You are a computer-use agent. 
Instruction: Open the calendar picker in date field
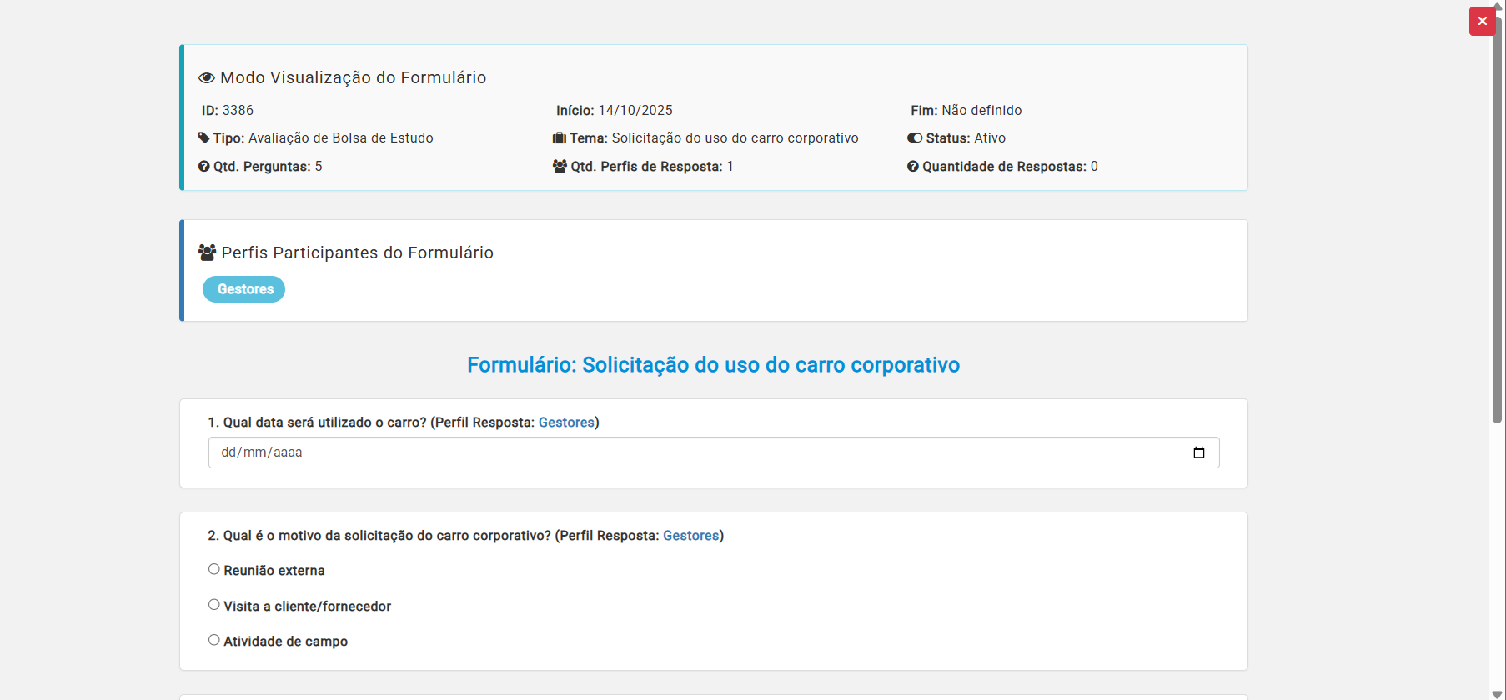[1199, 452]
